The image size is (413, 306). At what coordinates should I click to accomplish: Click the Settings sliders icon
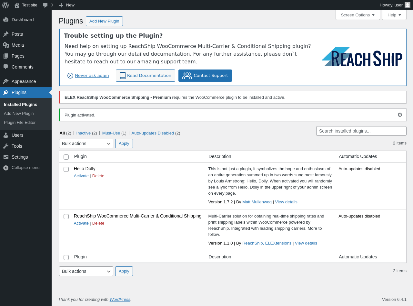coord(6,157)
